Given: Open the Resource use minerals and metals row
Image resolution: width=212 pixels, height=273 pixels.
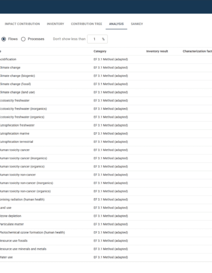Looking at the screenshot, I should point(106,249).
